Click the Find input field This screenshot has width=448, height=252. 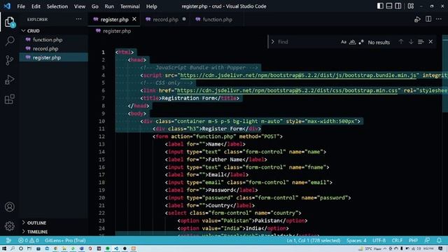(307, 42)
